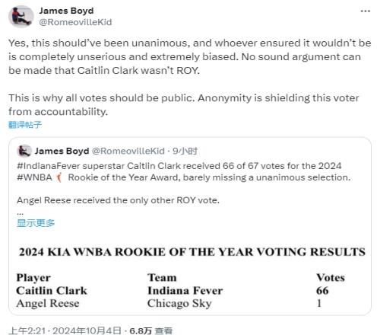
Task: Open the #IndianaFever hashtag
Action: (x=49, y=166)
